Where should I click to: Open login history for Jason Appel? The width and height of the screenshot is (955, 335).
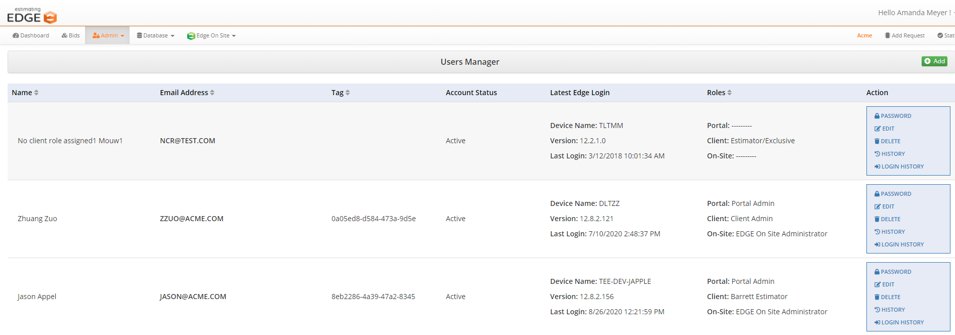coord(899,322)
